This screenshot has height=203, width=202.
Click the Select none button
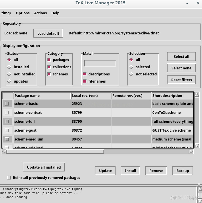coord(181,68)
